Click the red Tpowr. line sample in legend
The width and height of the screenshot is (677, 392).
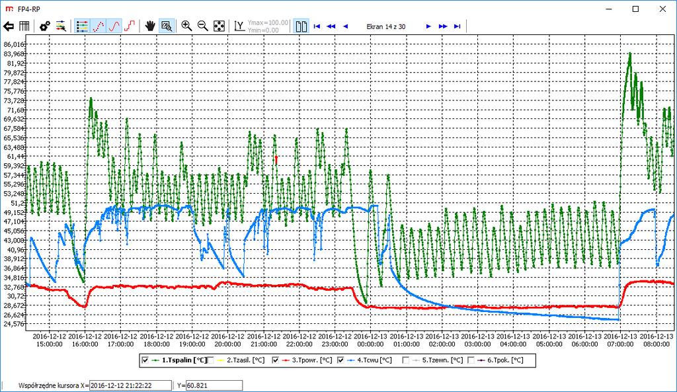pos(286,360)
